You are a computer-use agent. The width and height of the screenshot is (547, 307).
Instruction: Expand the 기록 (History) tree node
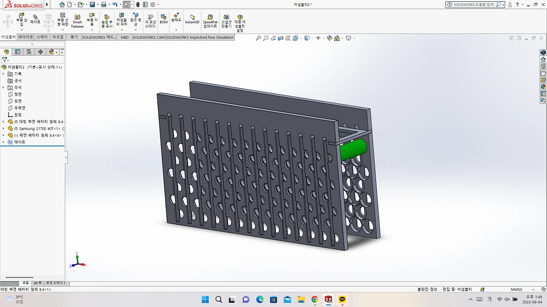[4, 74]
